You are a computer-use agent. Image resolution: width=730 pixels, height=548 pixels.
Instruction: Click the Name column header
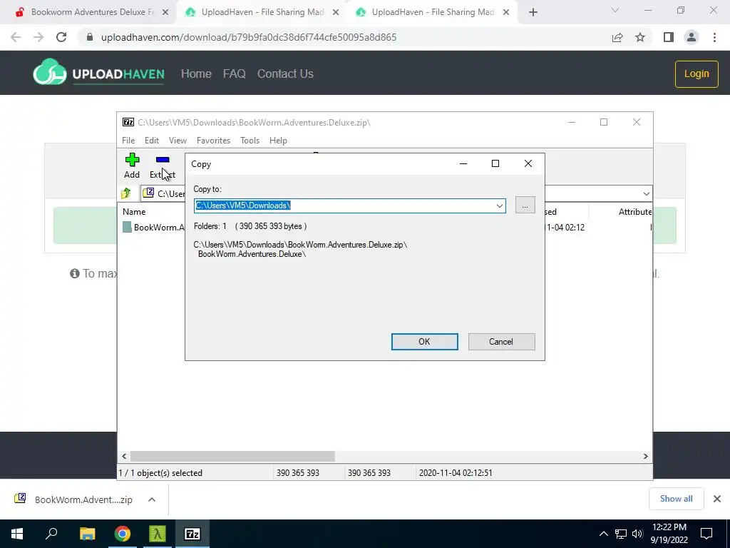(134, 211)
